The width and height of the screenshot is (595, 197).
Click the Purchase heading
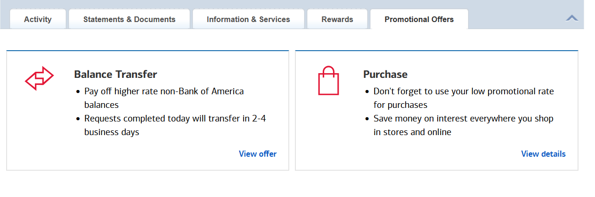click(385, 74)
